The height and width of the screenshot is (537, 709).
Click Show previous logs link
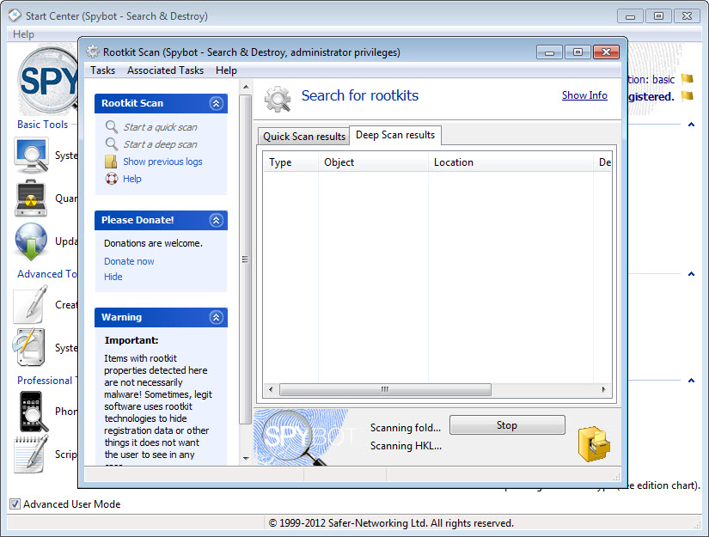coord(162,162)
